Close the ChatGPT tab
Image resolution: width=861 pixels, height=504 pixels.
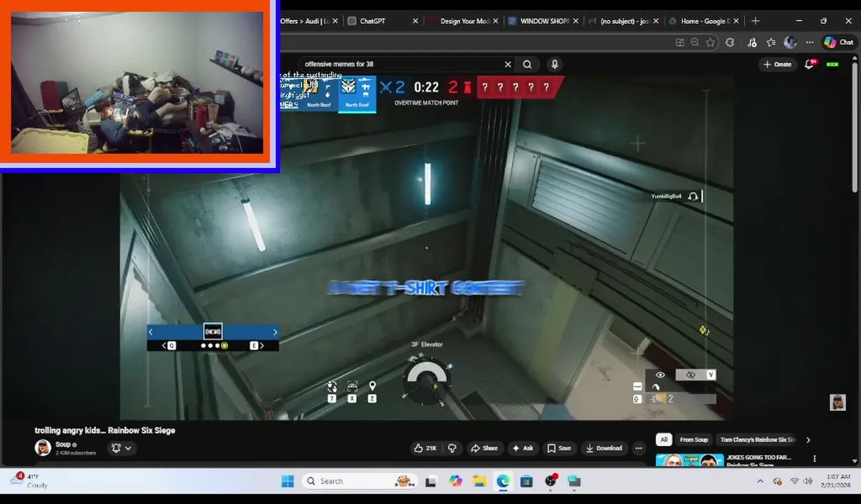(415, 21)
